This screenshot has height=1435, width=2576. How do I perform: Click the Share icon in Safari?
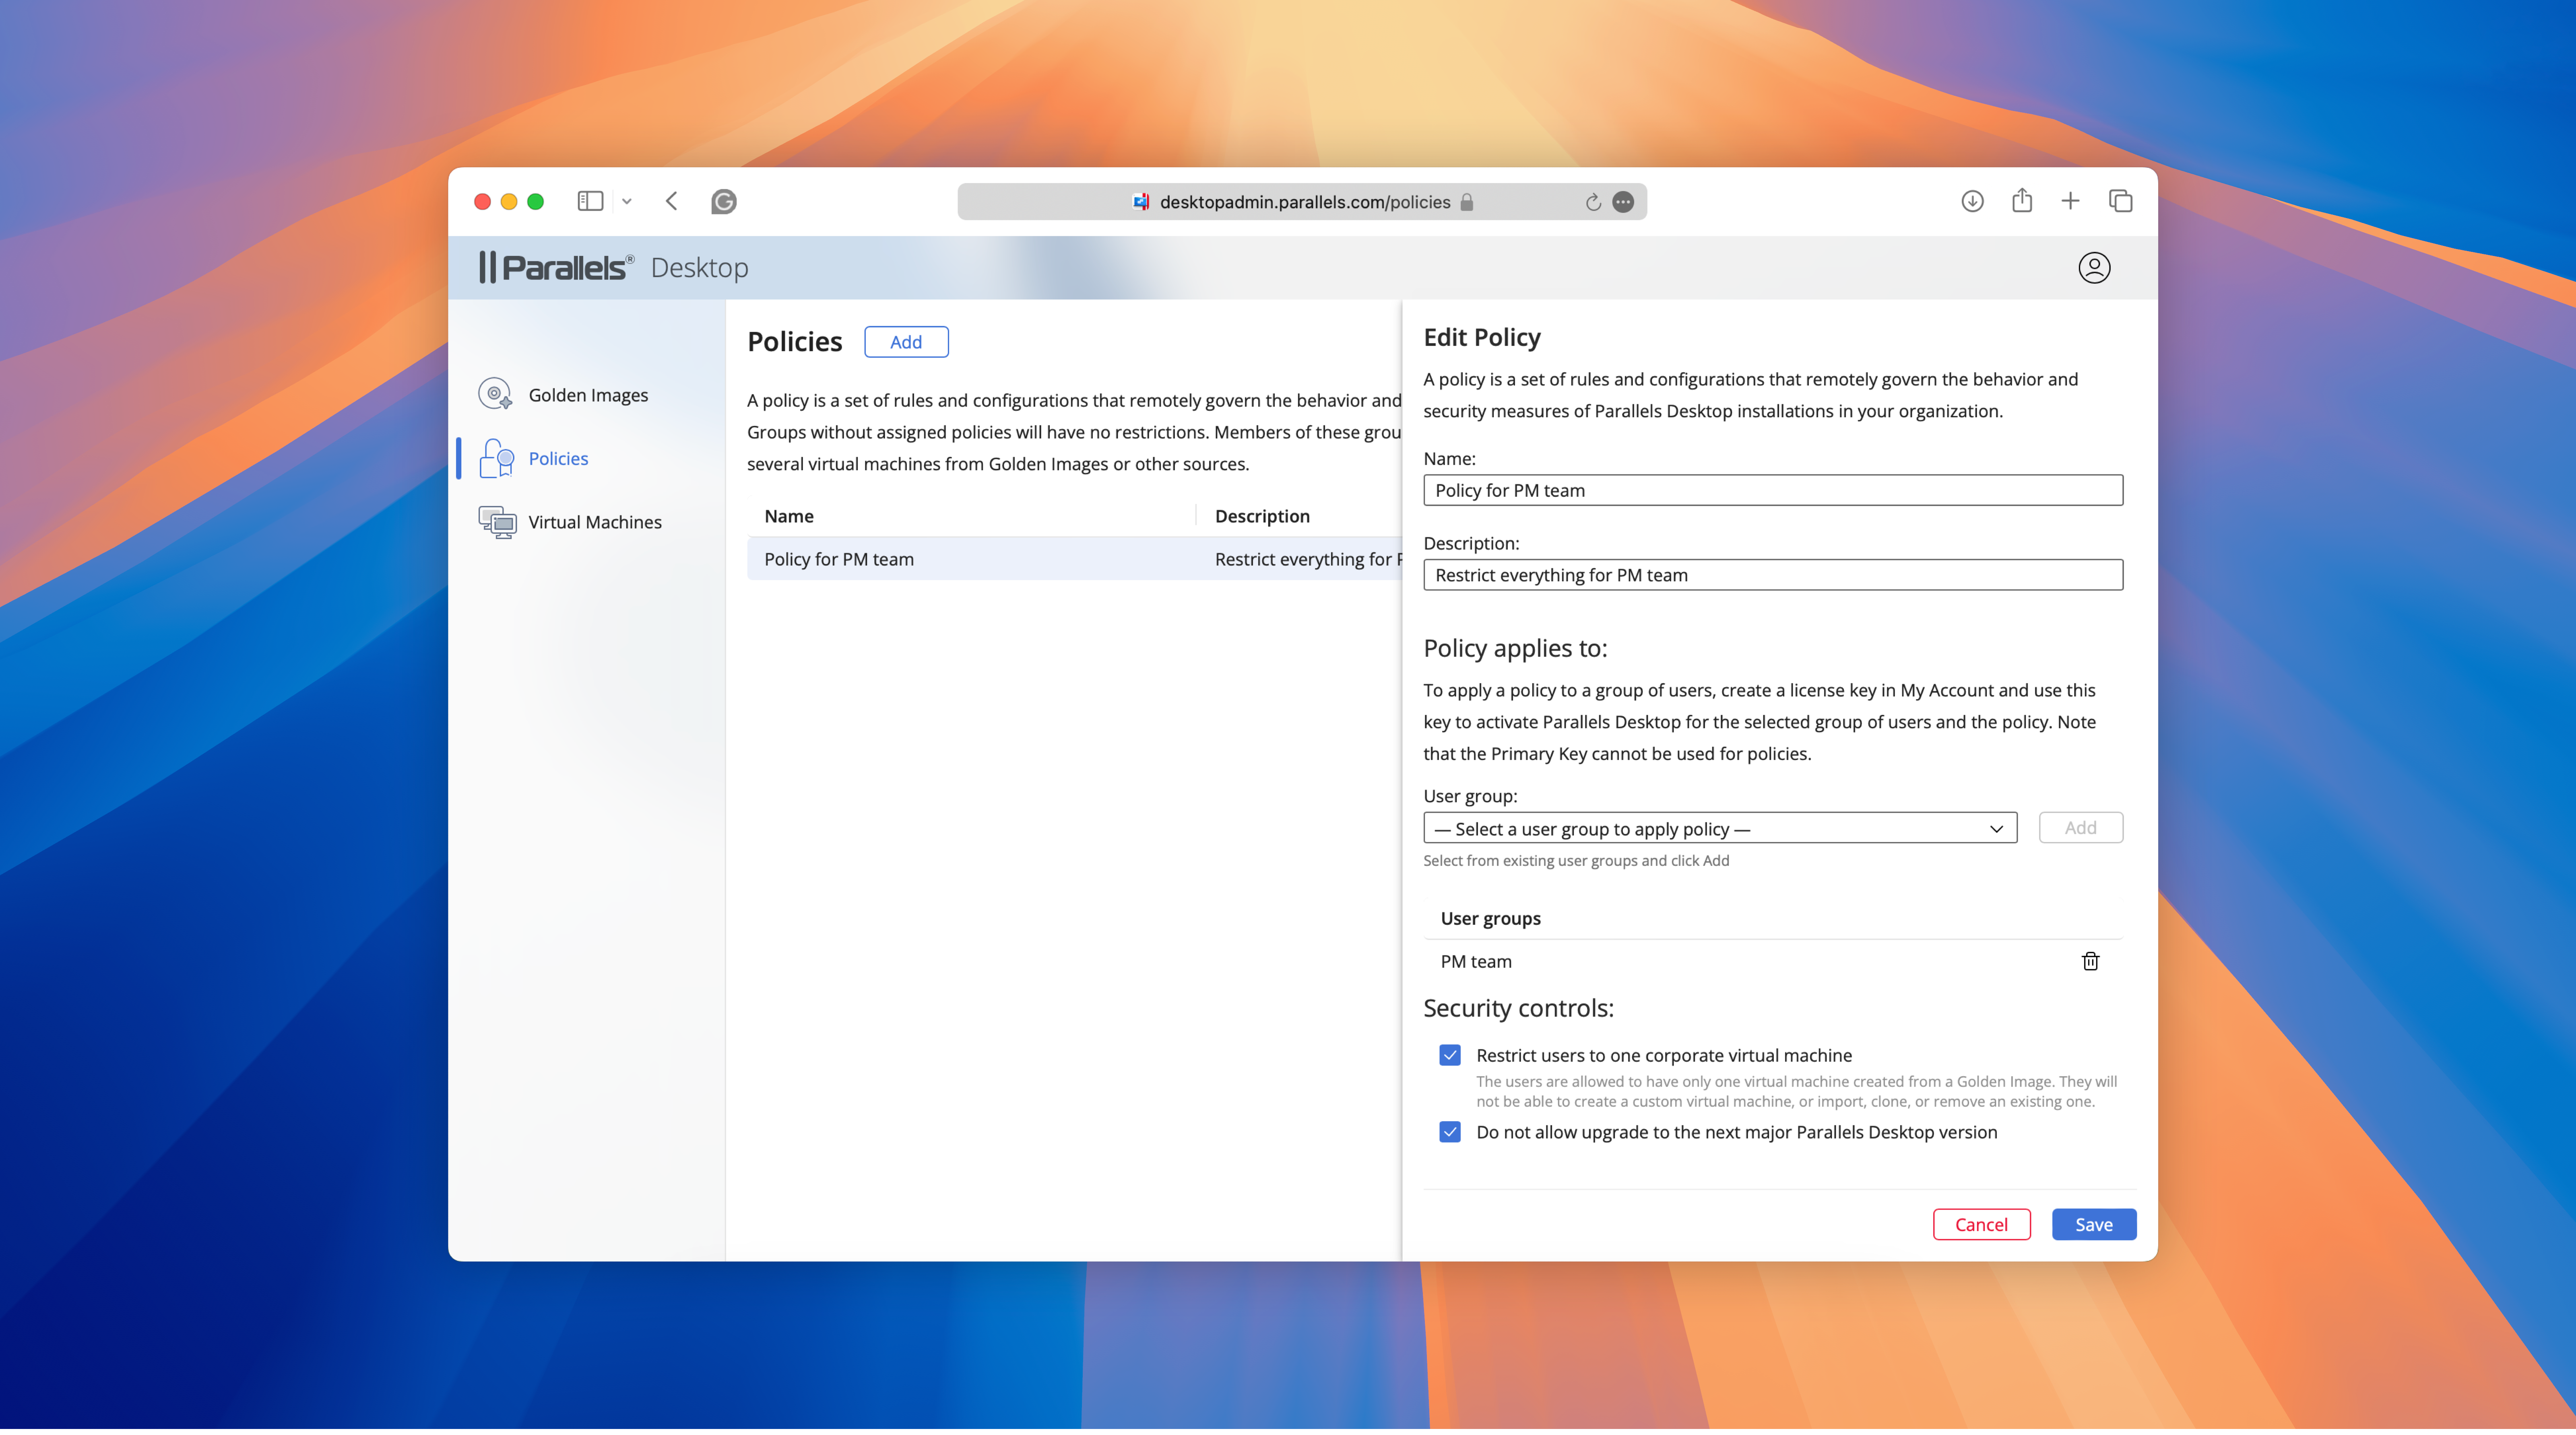coord(2022,200)
